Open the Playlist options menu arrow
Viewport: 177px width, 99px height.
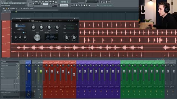coord(2,8)
